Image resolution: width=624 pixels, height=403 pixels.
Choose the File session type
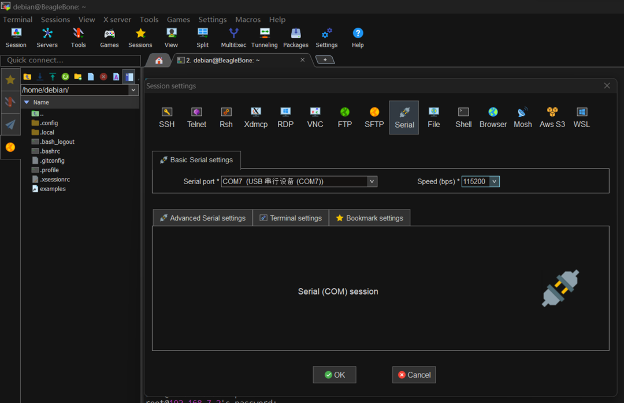coord(434,117)
